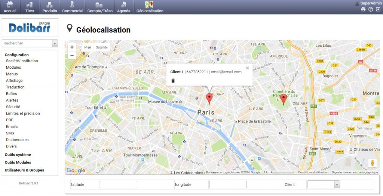383x196 pixels.
Task: Open Modules settings
Action: point(13,68)
